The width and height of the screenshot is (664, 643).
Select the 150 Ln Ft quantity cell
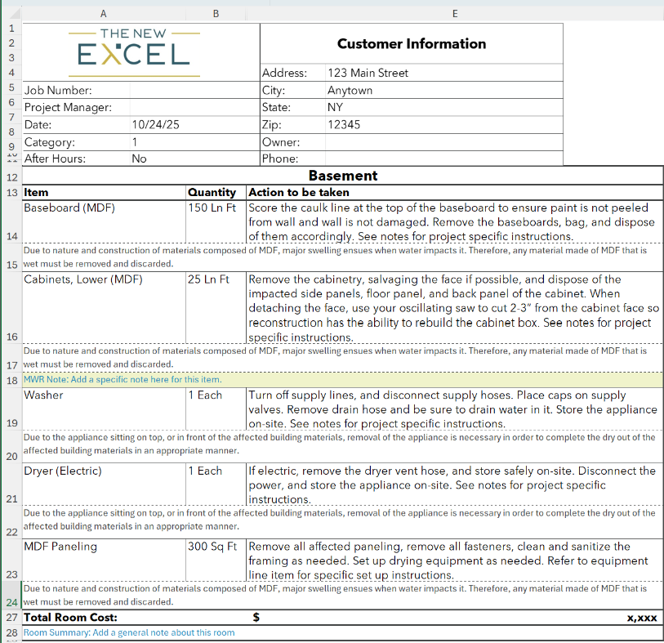tap(216, 221)
